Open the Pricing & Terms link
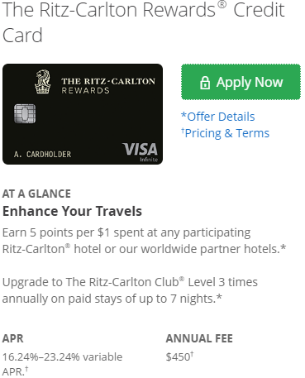This screenshot has height=378, width=305. (x=225, y=133)
